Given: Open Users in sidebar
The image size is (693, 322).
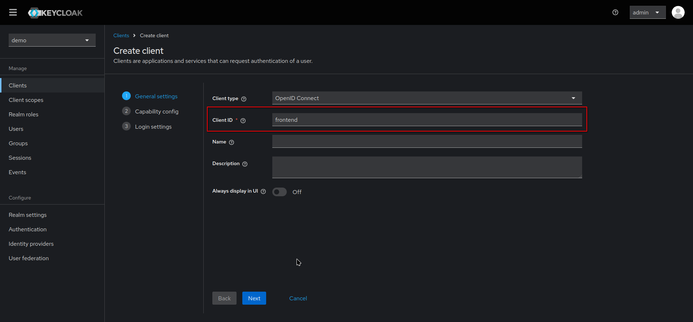Looking at the screenshot, I should (x=52, y=129).
